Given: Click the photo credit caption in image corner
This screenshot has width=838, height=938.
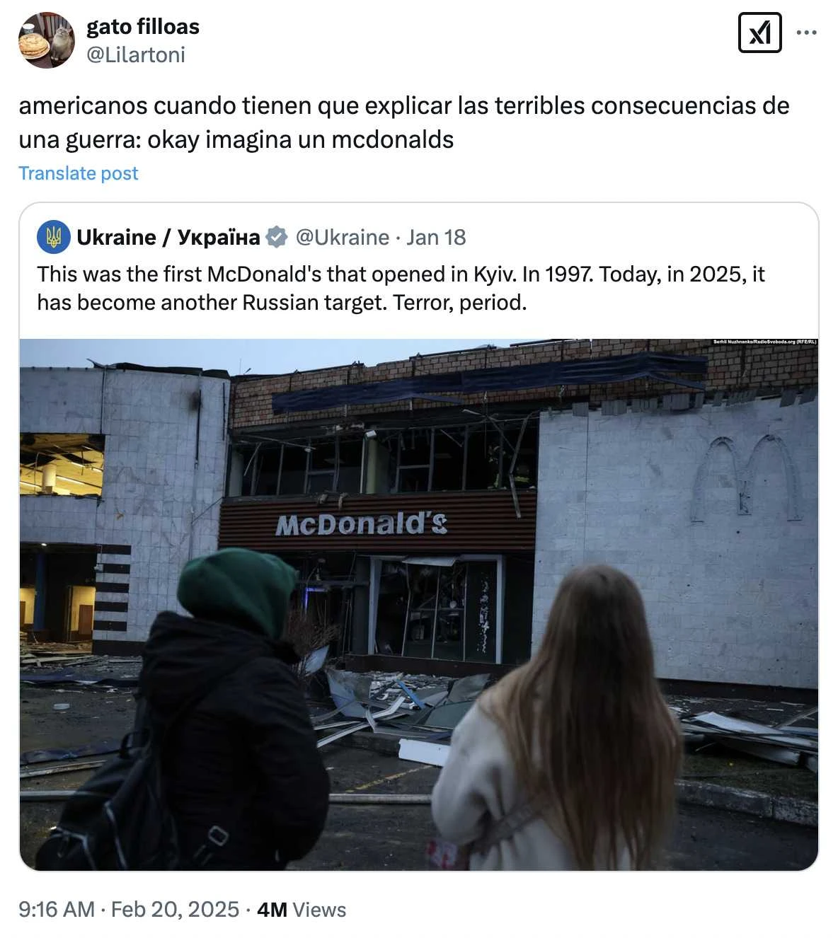Looking at the screenshot, I should point(765,342).
